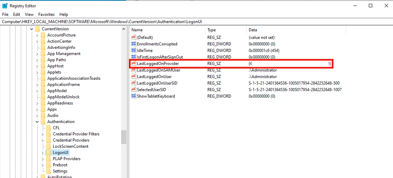Click the registry path address bar
Viewport: 393px width, 178px height.
click(196, 22)
